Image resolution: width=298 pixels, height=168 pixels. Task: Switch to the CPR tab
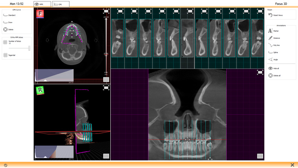click(x=60, y=4)
